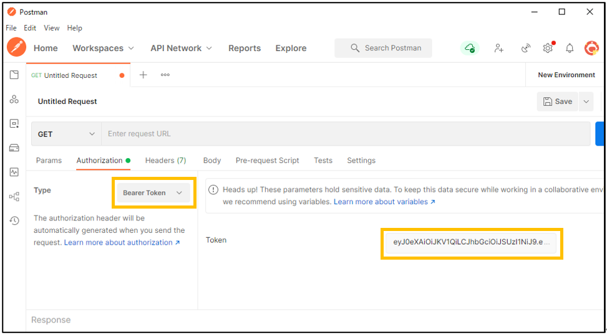Go to Home in header
This screenshot has width=607, height=335.
pyautogui.click(x=46, y=48)
